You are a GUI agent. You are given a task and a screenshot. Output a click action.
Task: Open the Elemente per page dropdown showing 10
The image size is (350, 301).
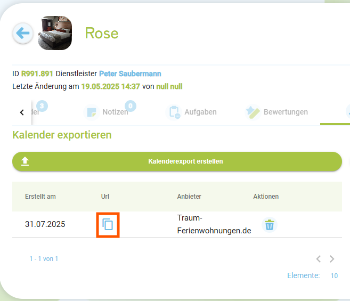coord(334,276)
